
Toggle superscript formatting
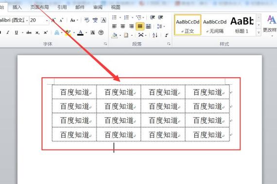[46, 32]
